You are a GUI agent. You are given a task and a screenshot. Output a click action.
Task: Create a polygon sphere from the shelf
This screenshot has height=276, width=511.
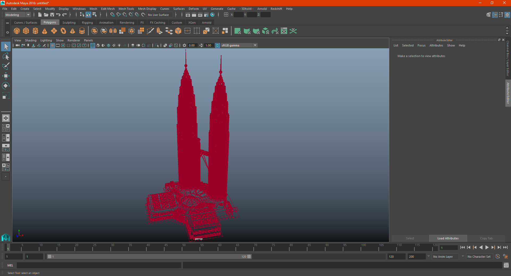(17, 31)
